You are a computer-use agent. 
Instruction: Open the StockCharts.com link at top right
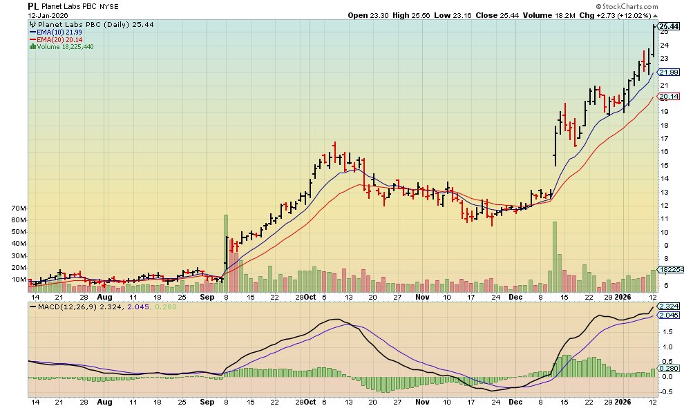(x=627, y=6)
